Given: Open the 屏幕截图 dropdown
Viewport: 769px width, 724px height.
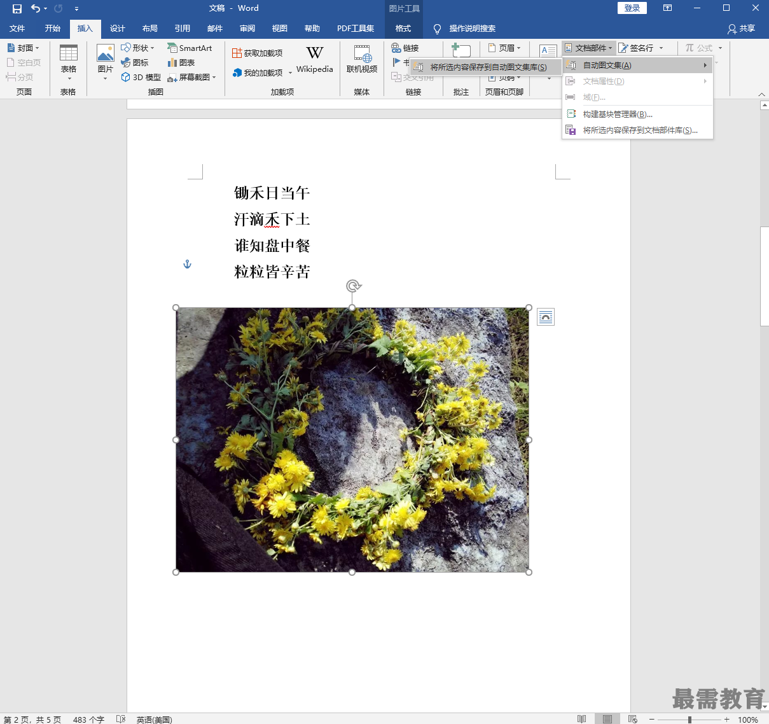Looking at the screenshot, I should (x=192, y=77).
